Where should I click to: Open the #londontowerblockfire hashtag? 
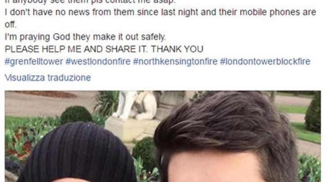tap(265, 62)
